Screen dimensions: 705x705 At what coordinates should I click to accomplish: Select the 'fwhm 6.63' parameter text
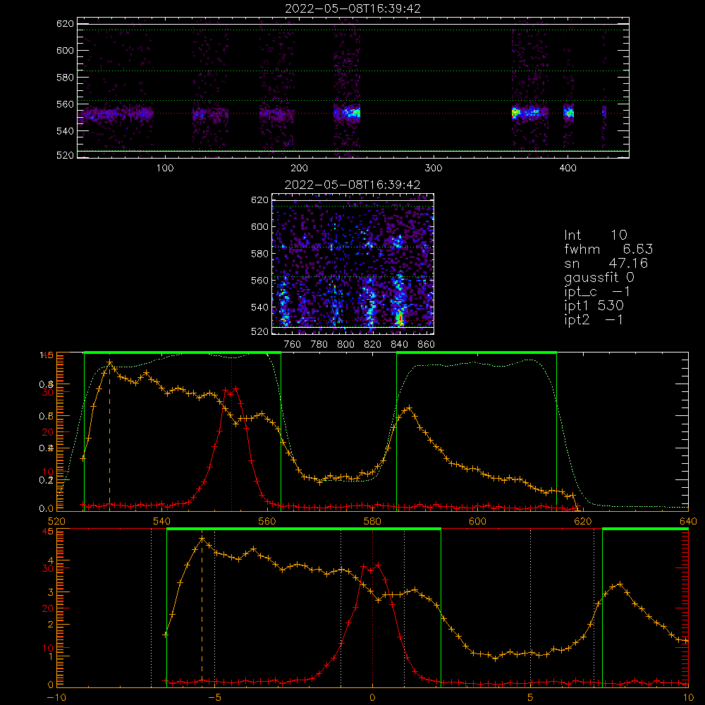pos(608,249)
